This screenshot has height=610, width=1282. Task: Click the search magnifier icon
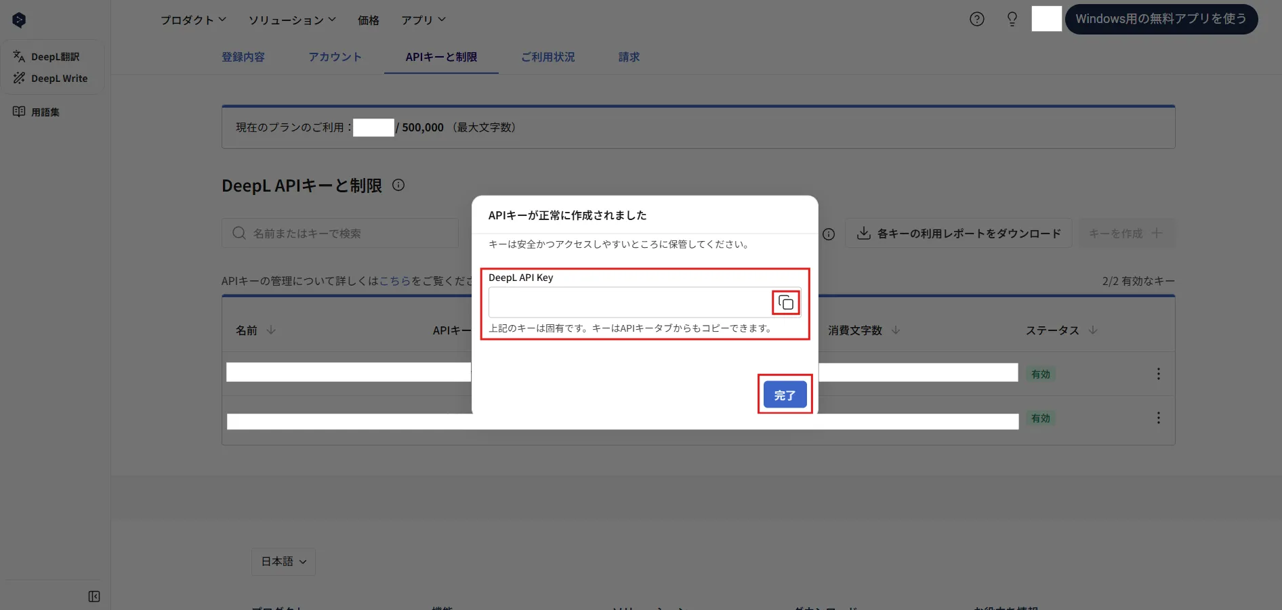239,233
